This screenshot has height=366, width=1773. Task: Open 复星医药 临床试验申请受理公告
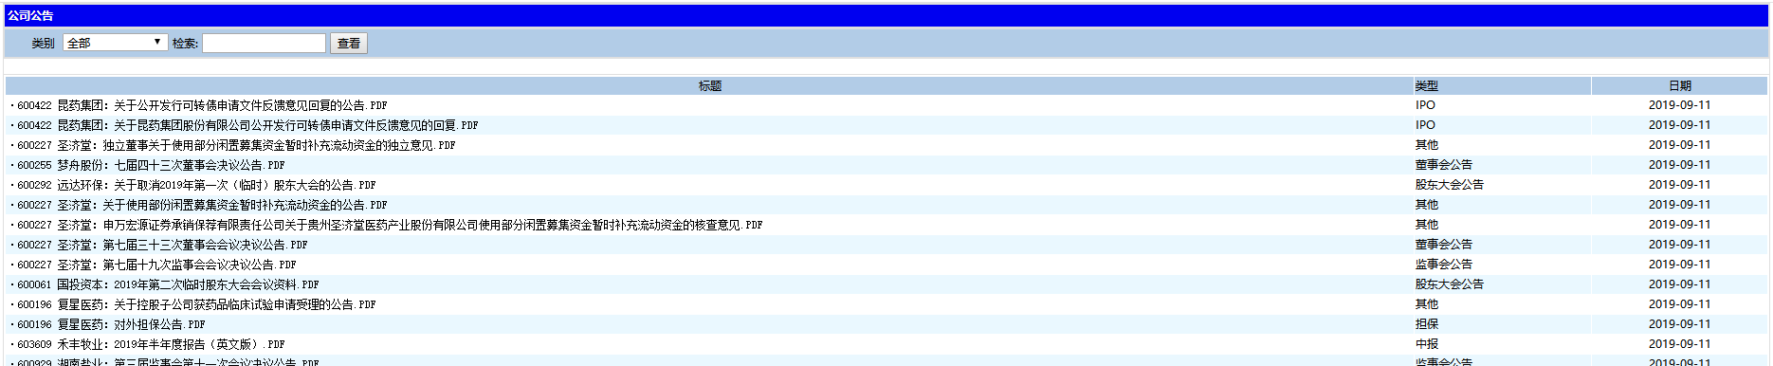[x=196, y=304]
